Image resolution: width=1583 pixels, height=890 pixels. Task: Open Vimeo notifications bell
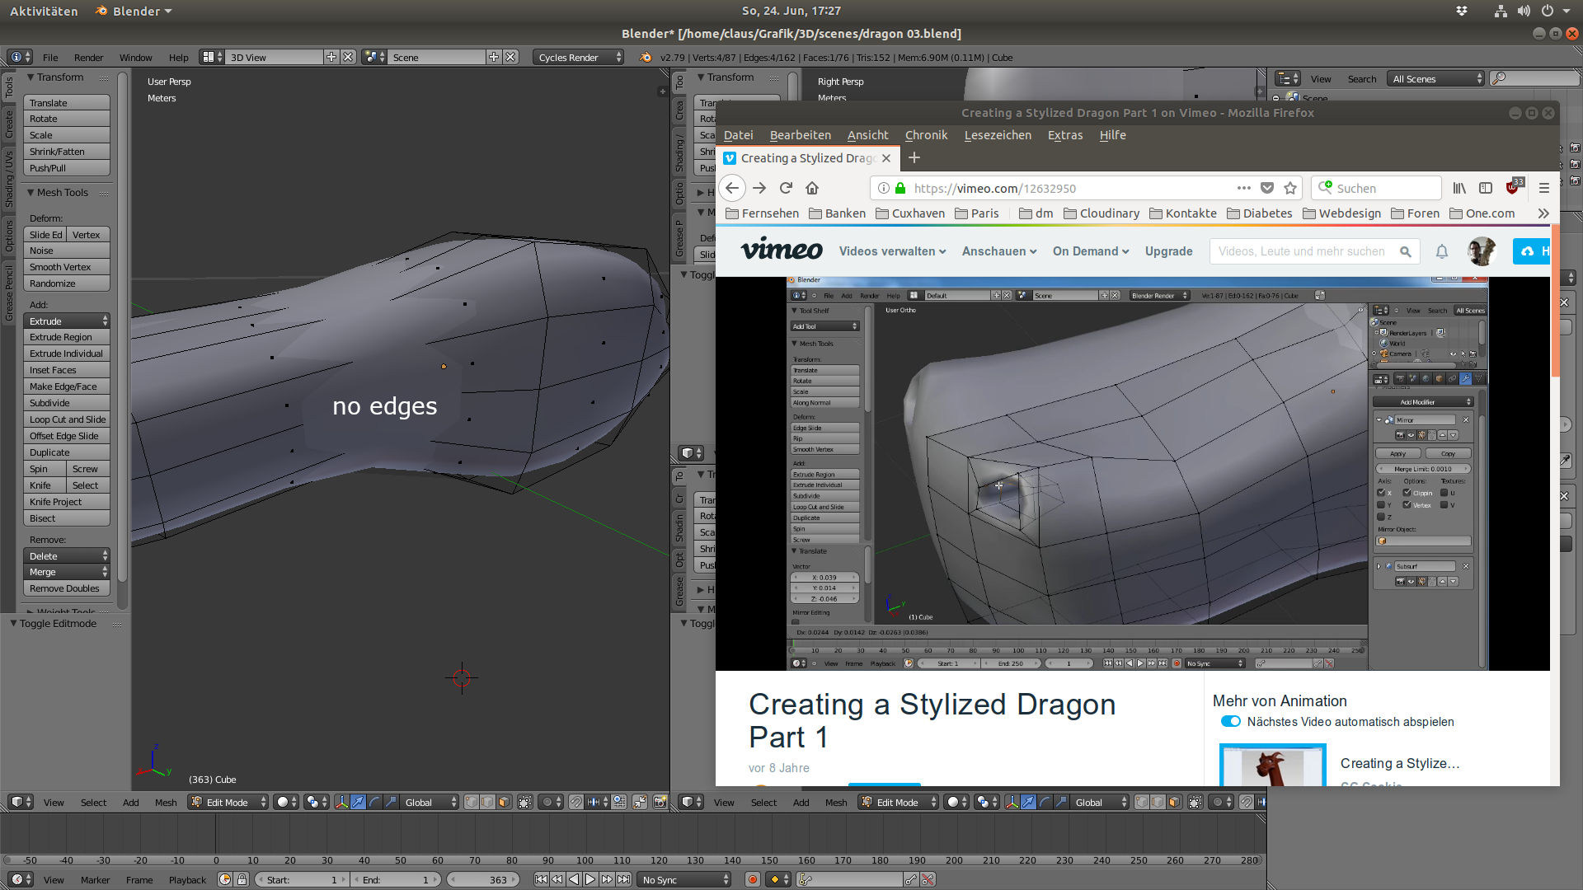pyautogui.click(x=1442, y=251)
